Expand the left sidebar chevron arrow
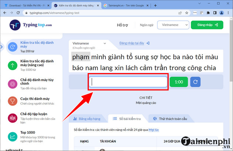The height and width of the screenshot is (151, 233). coord(1,47)
